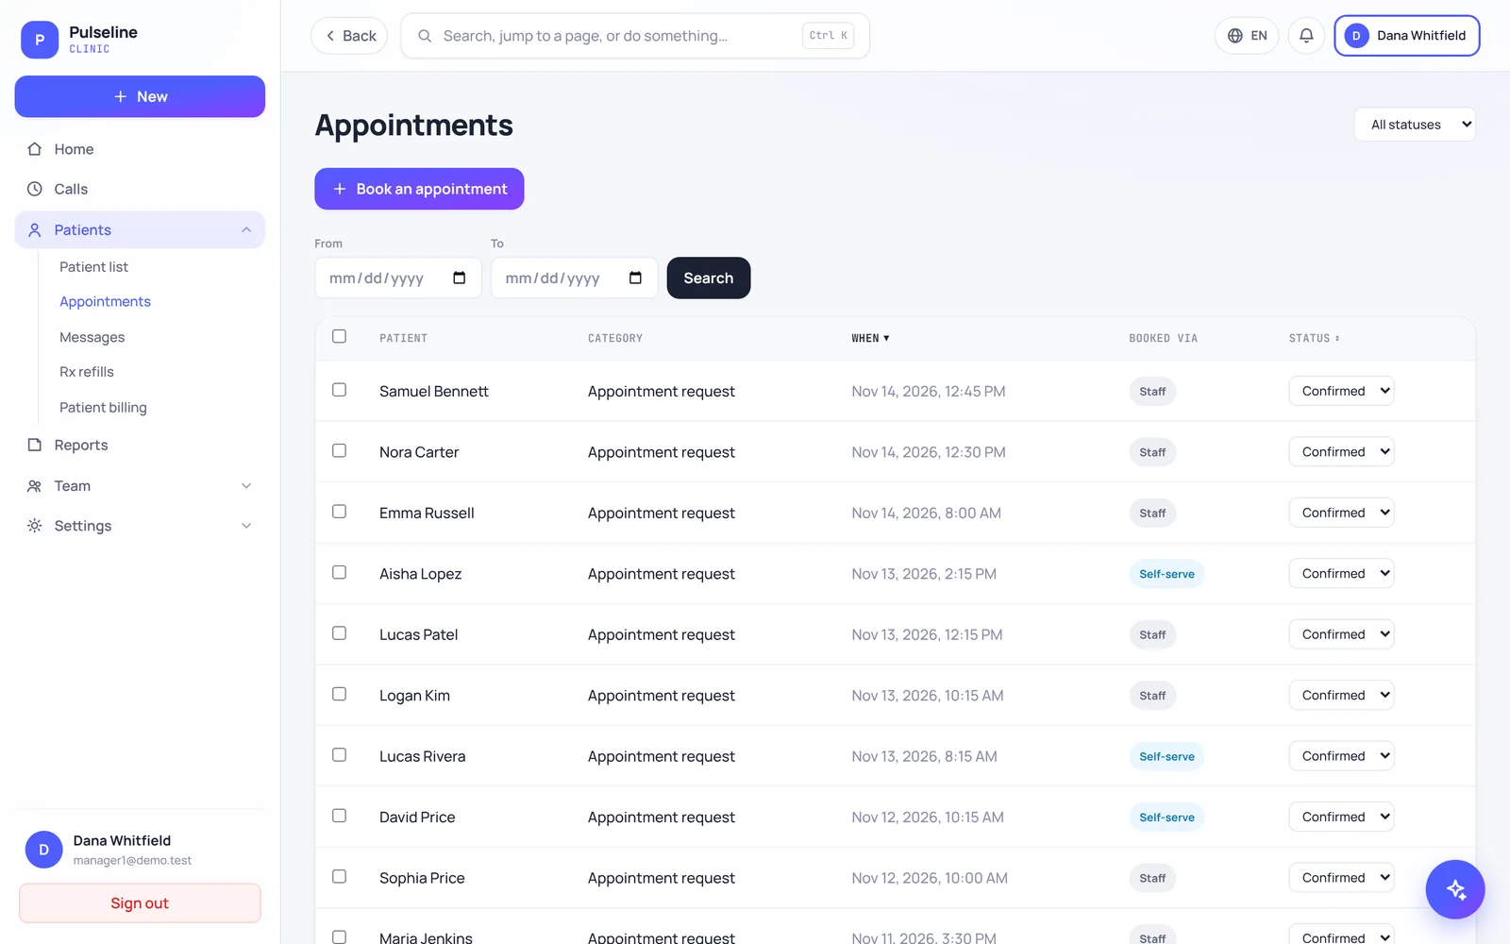The height and width of the screenshot is (944, 1510).
Task: Click the Pulseline logo icon
Action: 40,40
